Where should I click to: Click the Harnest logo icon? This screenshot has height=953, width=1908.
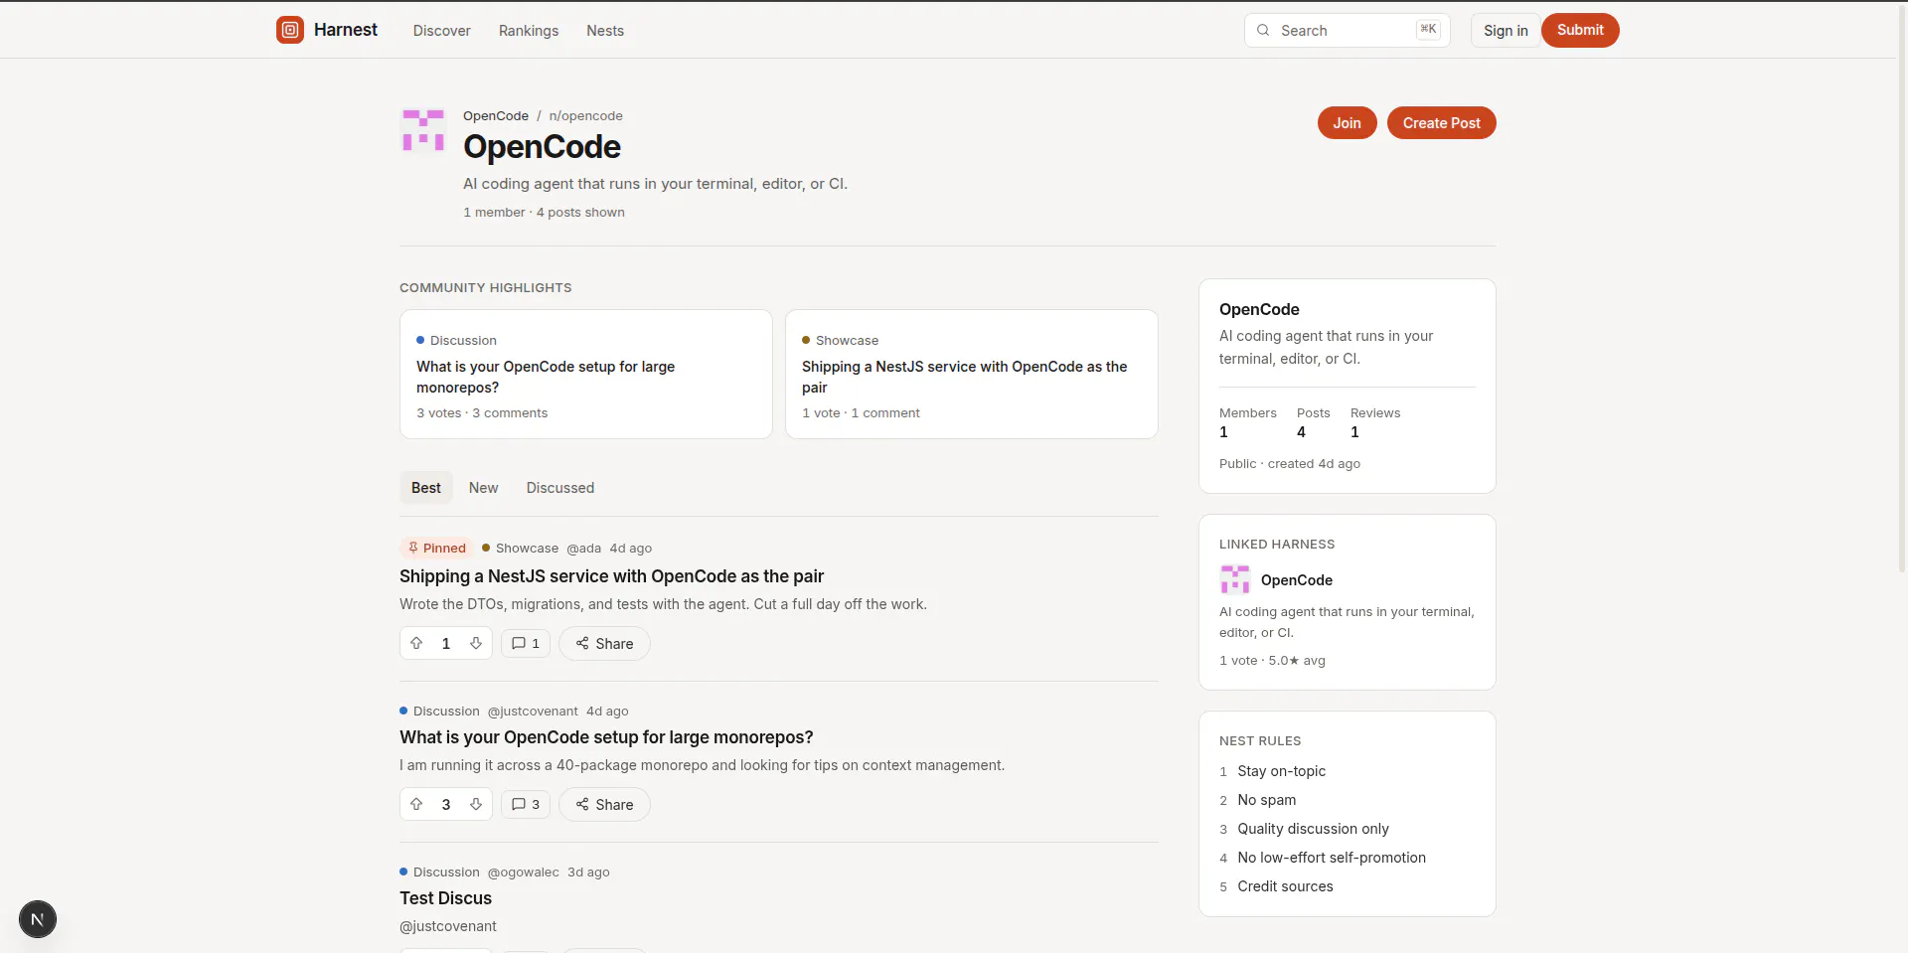click(x=290, y=30)
